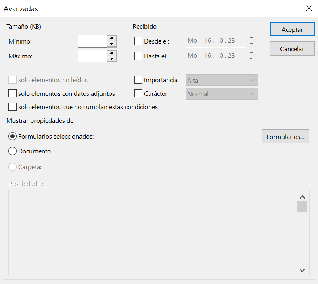Select the Carpeta radio button

point(13,167)
